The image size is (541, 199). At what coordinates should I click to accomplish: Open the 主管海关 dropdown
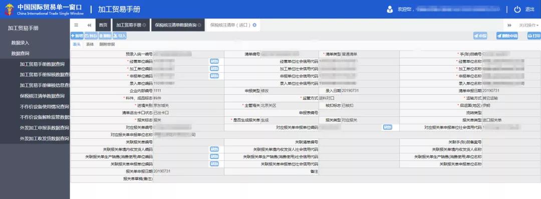pyautogui.click(x=290, y=105)
